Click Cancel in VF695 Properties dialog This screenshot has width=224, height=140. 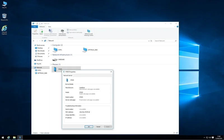pos(98,127)
